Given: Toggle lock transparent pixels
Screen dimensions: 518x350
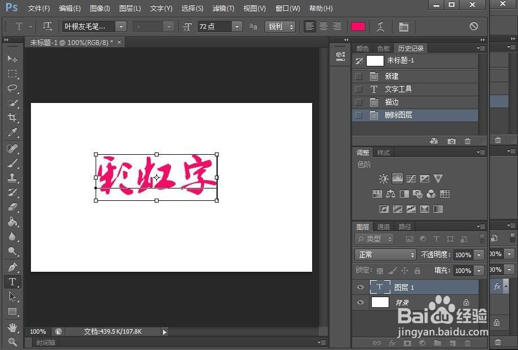Looking at the screenshot, I should (x=380, y=271).
